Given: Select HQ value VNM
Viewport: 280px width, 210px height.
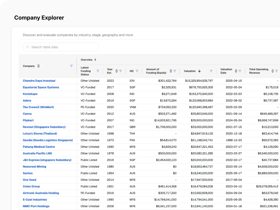Looking at the screenshot, I should tap(133, 107).
